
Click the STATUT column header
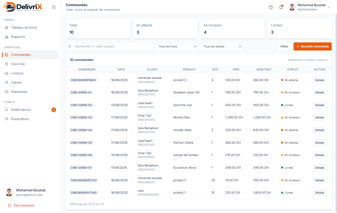coord(293,70)
